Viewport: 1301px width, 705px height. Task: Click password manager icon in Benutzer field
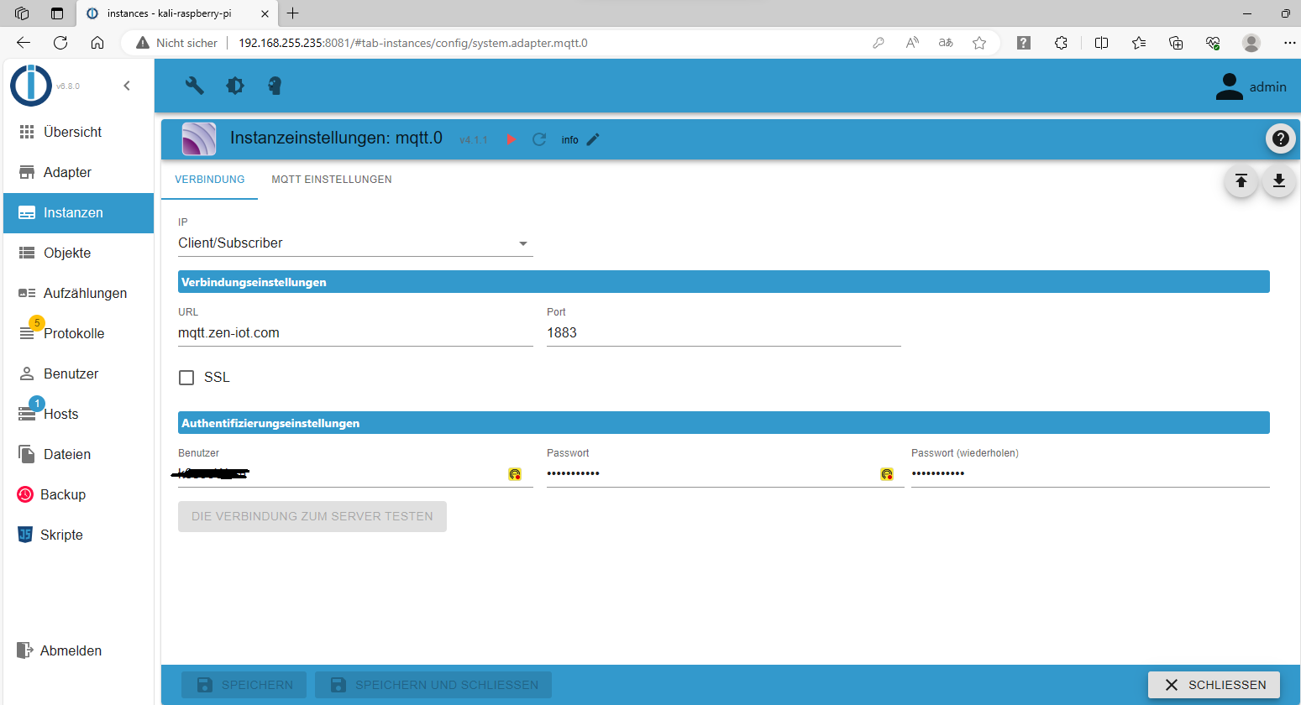(x=515, y=474)
